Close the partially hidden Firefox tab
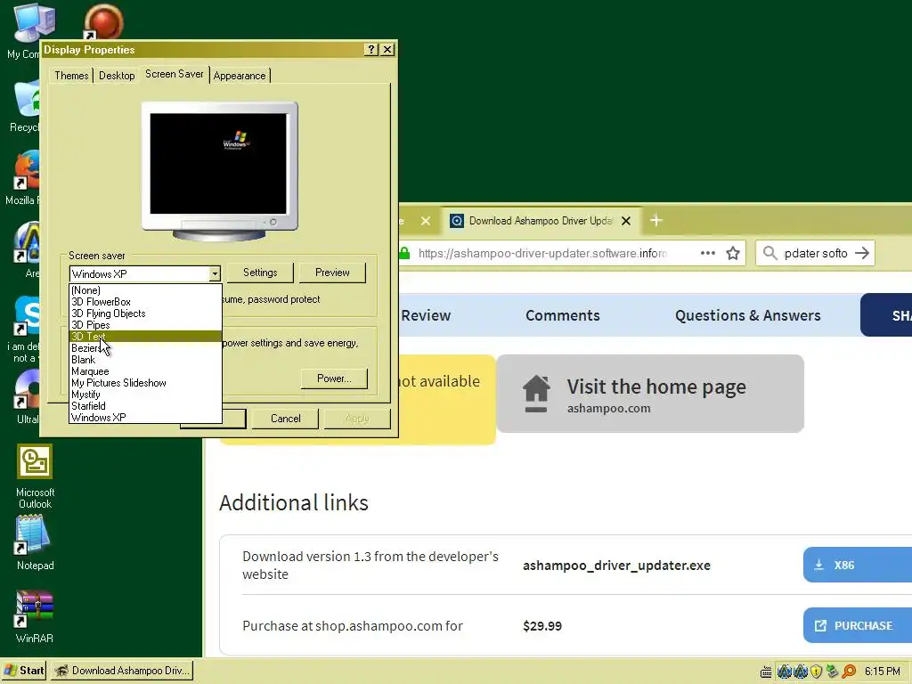The image size is (912, 684). (426, 221)
